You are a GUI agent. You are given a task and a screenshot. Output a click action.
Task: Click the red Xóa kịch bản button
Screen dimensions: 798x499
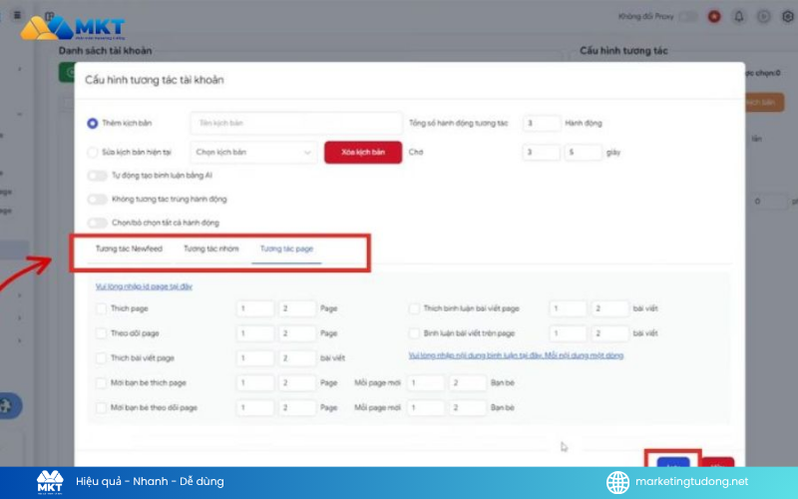click(x=363, y=153)
